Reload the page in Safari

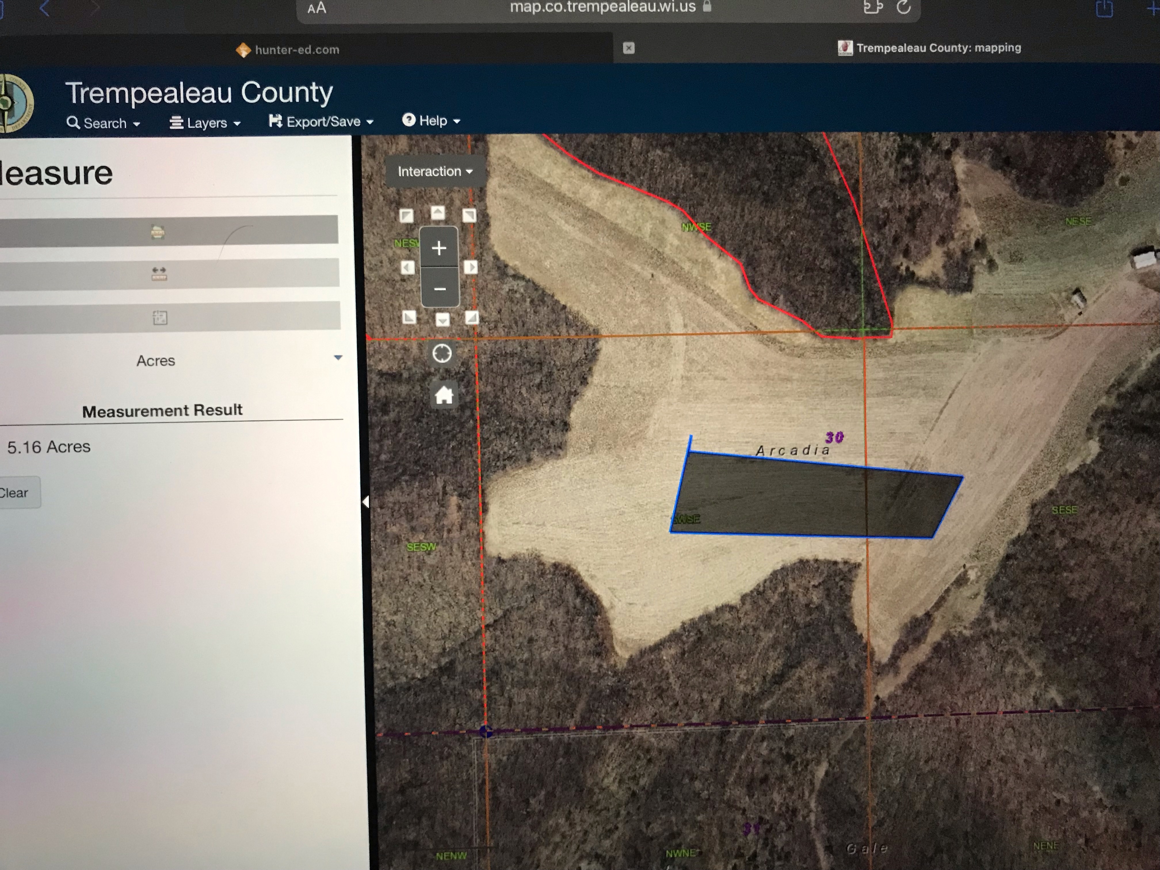[x=903, y=7]
